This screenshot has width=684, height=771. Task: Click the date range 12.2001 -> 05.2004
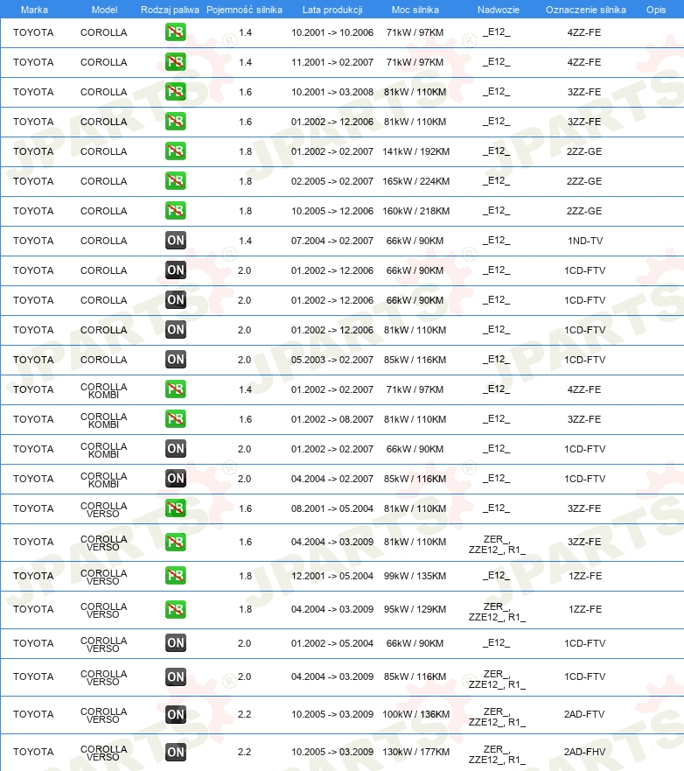[x=332, y=576]
